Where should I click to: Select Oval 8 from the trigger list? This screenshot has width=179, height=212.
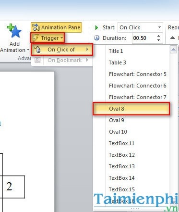tap(131, 109)
